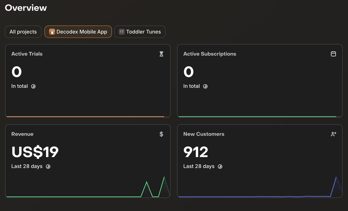Viewport: 348px width, 211px height.
Task: Click the green Revenue sparkline chart
Action: tap(88, 187)
